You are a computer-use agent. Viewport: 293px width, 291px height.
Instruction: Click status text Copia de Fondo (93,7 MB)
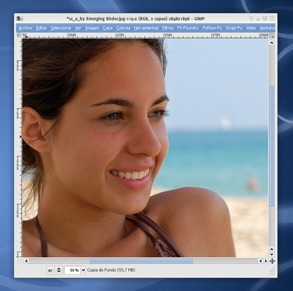[x=111, y=270]
